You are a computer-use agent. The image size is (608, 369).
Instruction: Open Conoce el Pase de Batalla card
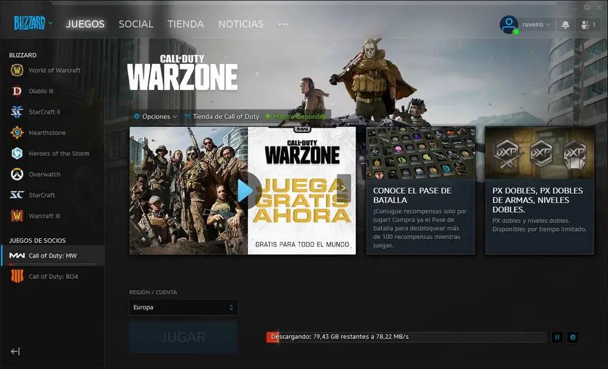(x=420, y=190)
